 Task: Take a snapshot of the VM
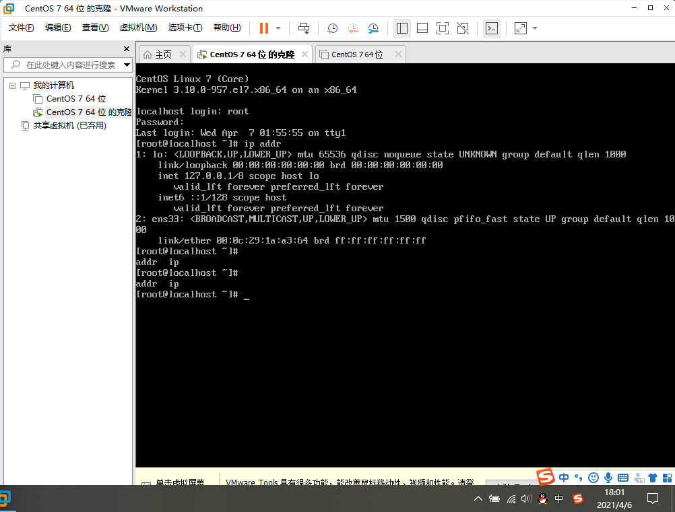[x=332, y=28]
